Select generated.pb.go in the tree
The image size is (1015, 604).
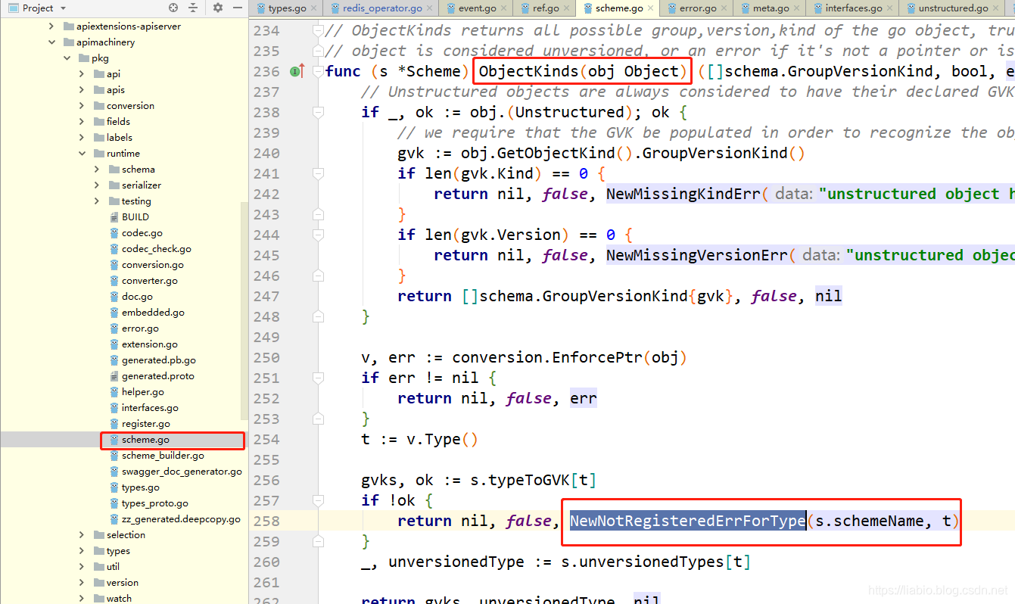(x=159, y=360)
